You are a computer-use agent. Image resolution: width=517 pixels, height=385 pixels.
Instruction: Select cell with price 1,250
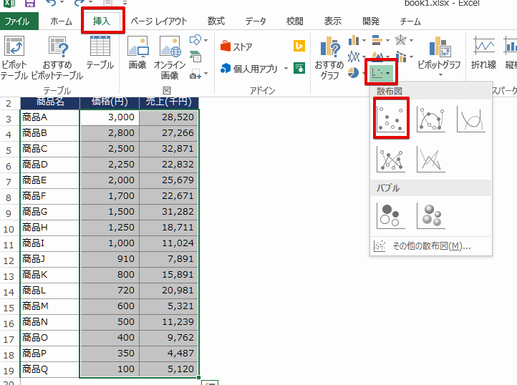pyautogui.click(x=110, y=228)
